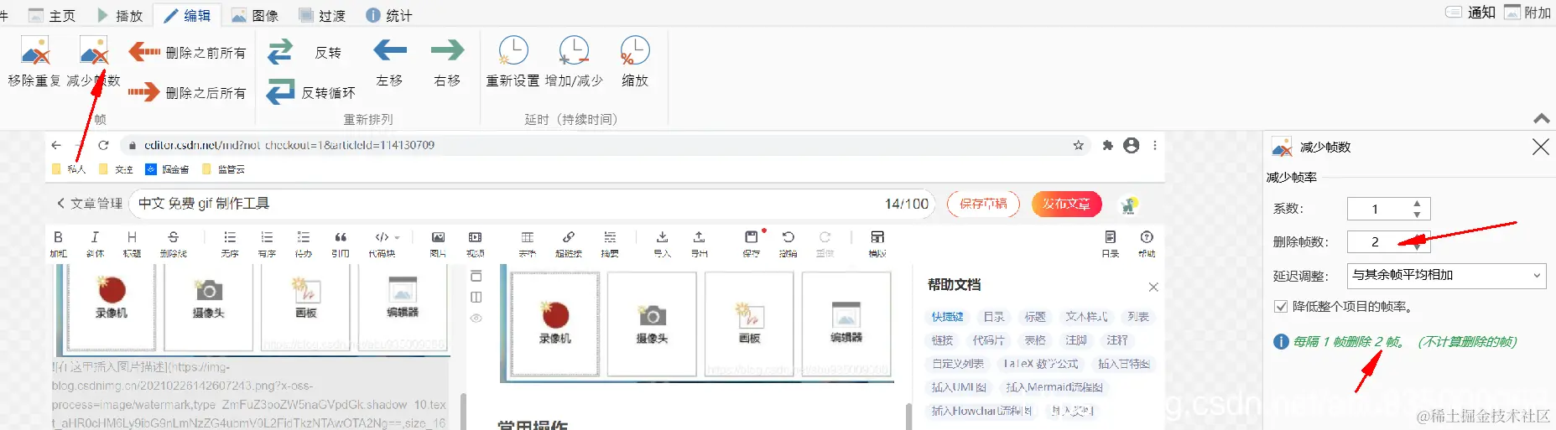Screen dimensions: 1556x430
Task: Open the 延迟调整 dropdown
Action: (x=1447, y=275)
